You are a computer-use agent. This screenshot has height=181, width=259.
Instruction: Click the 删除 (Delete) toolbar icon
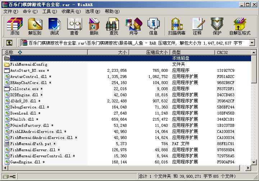click(x=94, y=26)
